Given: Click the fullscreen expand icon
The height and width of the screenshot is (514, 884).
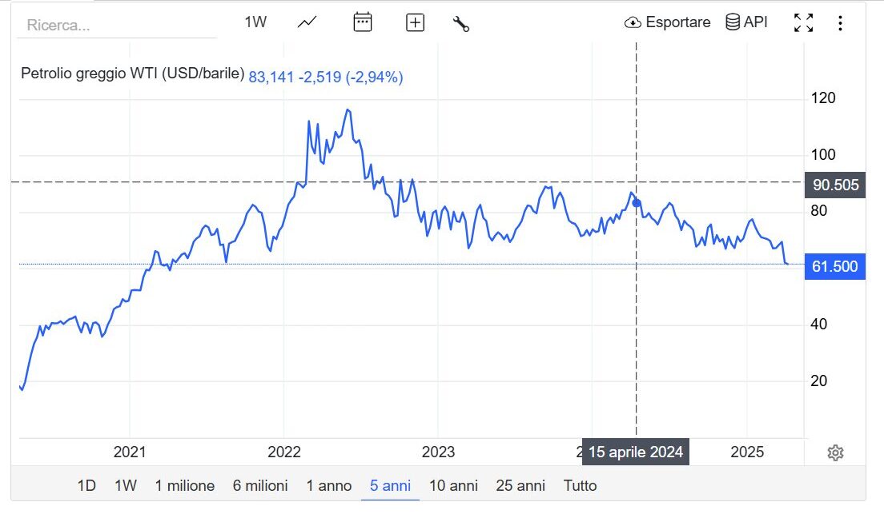Looking at the screenshot, I should pos(802,22).
